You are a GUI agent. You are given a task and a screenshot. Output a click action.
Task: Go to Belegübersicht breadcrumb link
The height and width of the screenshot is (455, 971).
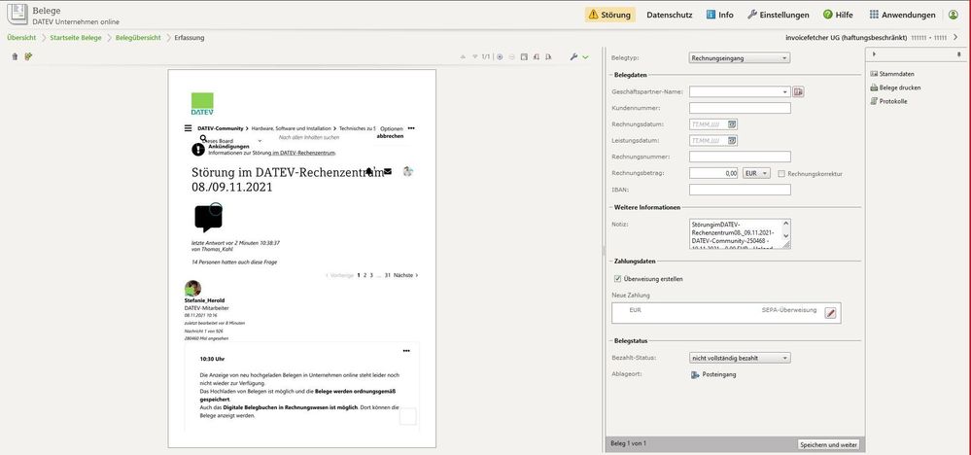point(139,38)
